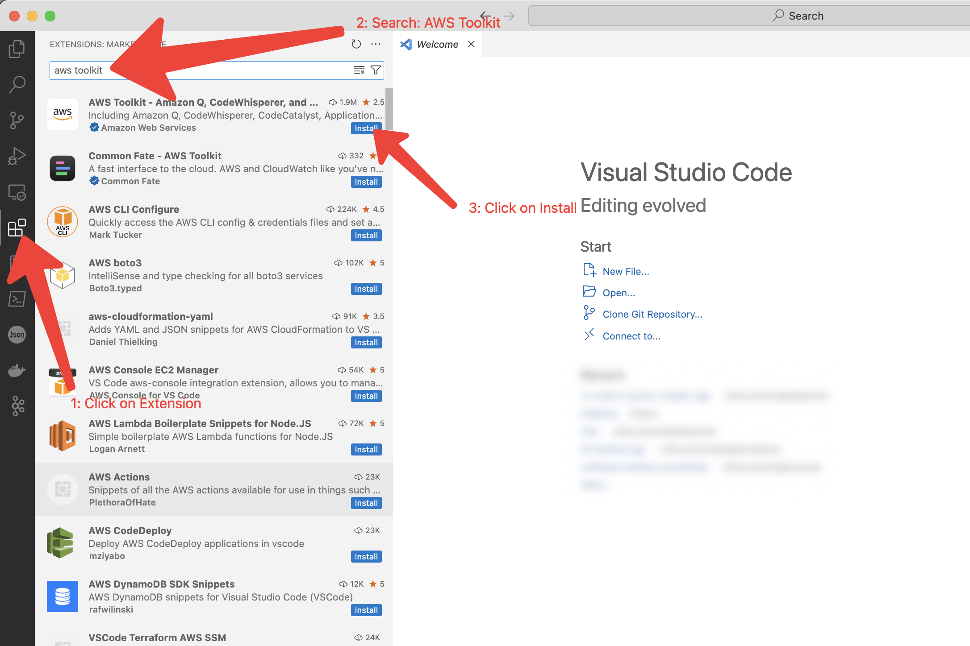Minimize window with yellow button
Viewport: 970px width, 646px height.
pos(32,16)
